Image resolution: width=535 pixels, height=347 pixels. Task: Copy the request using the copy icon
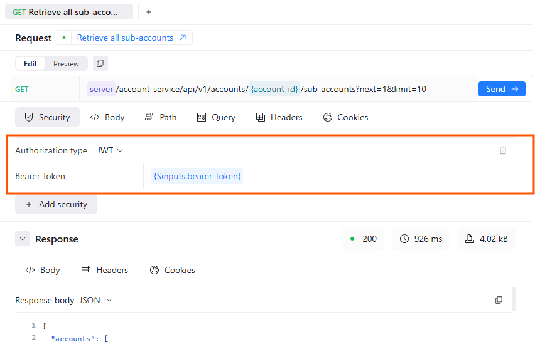pos(100,63)
